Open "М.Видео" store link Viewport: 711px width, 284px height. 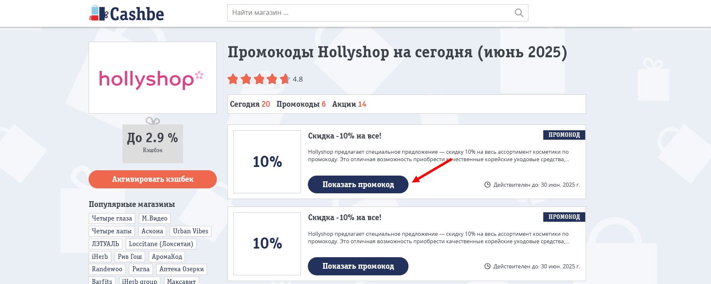[155, 218]
